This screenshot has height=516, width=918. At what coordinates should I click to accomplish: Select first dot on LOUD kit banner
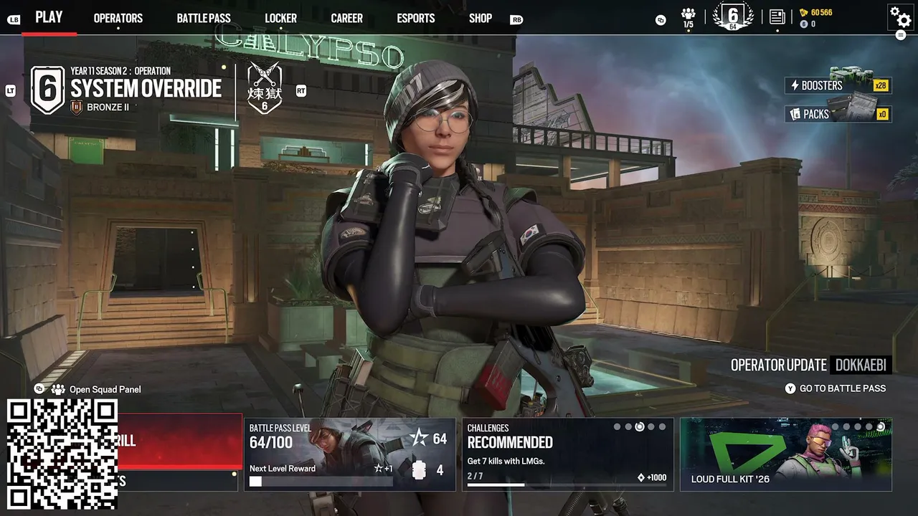pyautogui.click(x=836, y=427)
